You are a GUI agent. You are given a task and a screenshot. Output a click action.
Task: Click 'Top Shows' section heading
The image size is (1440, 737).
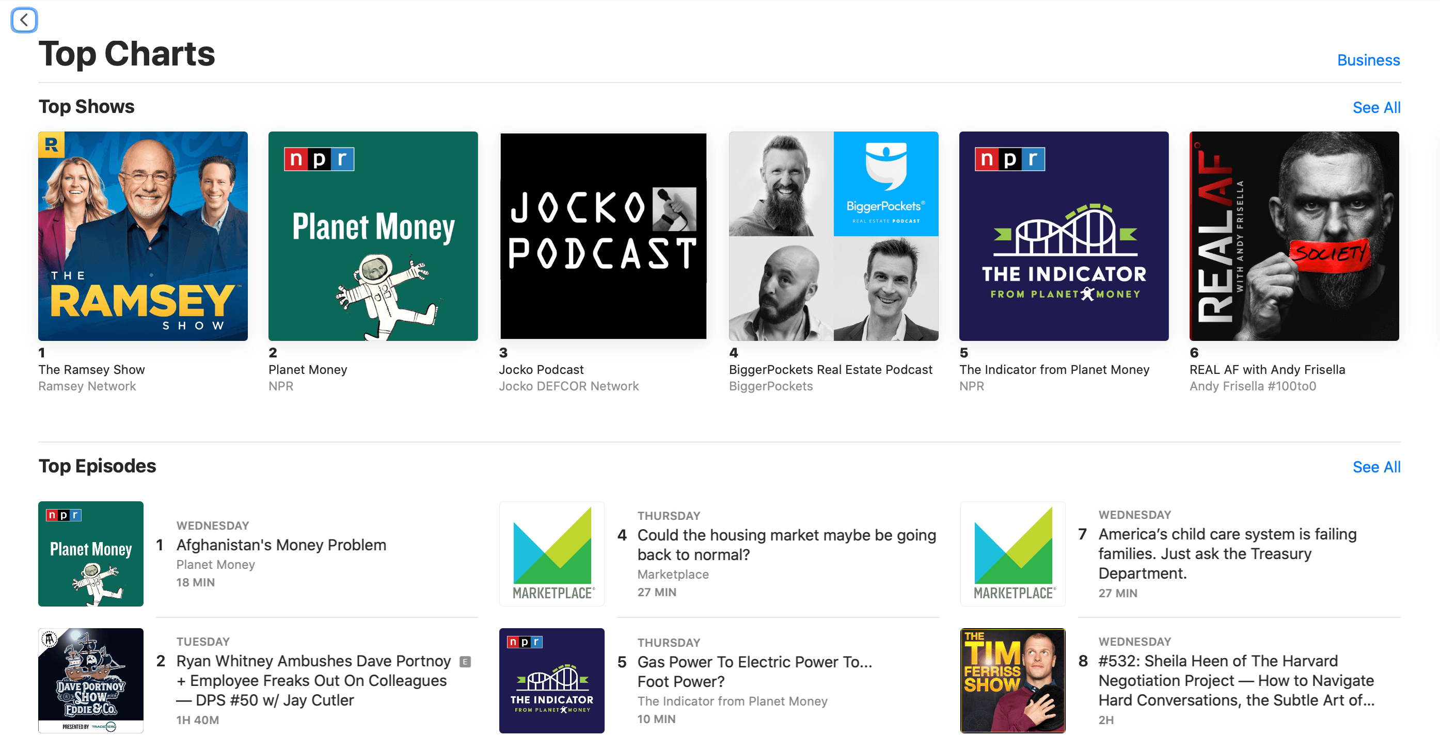click(87, 106)
